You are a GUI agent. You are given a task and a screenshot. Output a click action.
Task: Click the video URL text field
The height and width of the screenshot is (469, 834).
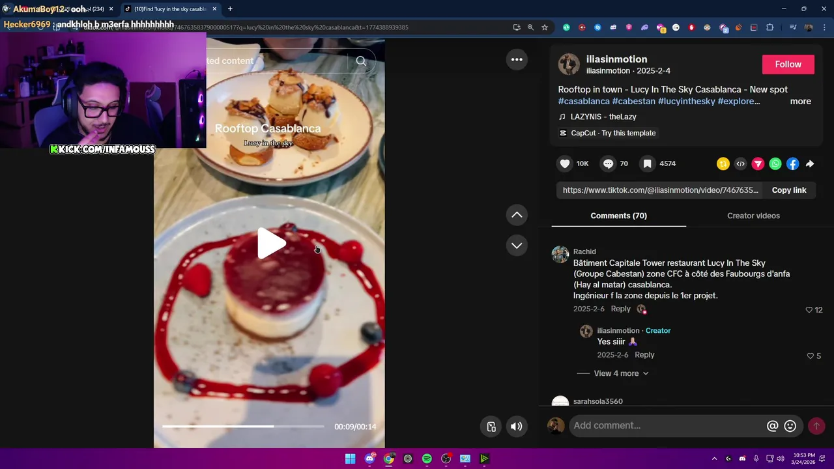(x=661, y=190)
